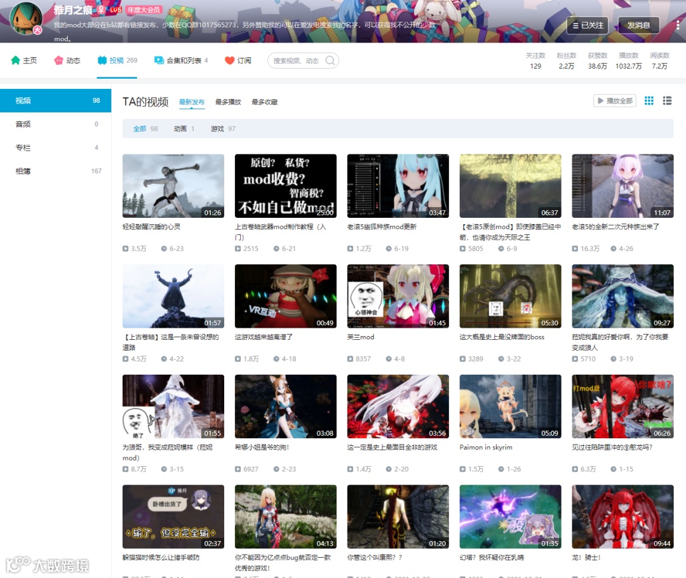This screenshot has height=578, width=686.
Task: Sort by 最多播放
Action: pos(228,102)
